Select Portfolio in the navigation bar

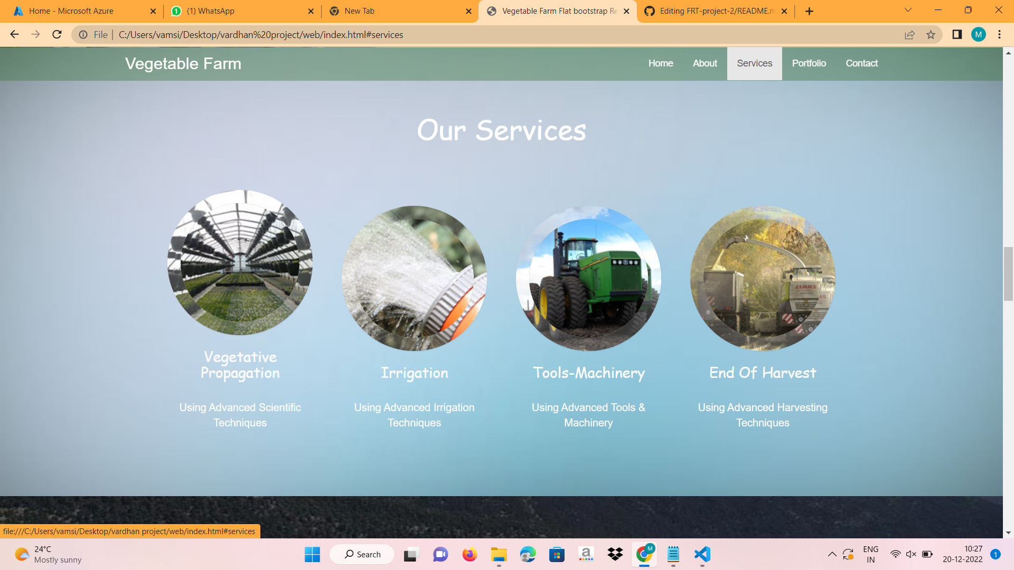pos(809,63)
